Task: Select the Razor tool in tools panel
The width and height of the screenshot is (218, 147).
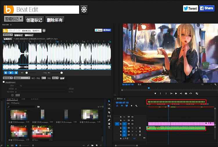Action: point(109,112)
